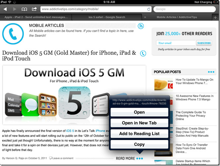Click the Mango Windows Phone post thumbnail
220x166 pixels.
pyautogui.click(x=163, y=84)
